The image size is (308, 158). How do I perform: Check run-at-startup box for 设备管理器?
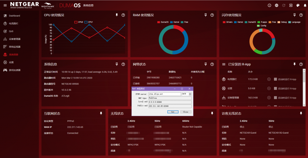[276, 98]
